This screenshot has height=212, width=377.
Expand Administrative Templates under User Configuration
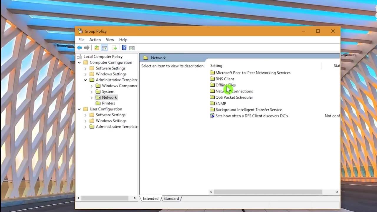(x=85, y=127)
